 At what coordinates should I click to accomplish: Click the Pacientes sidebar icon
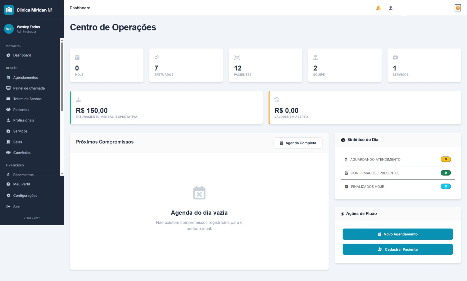[x=8, y=110]
